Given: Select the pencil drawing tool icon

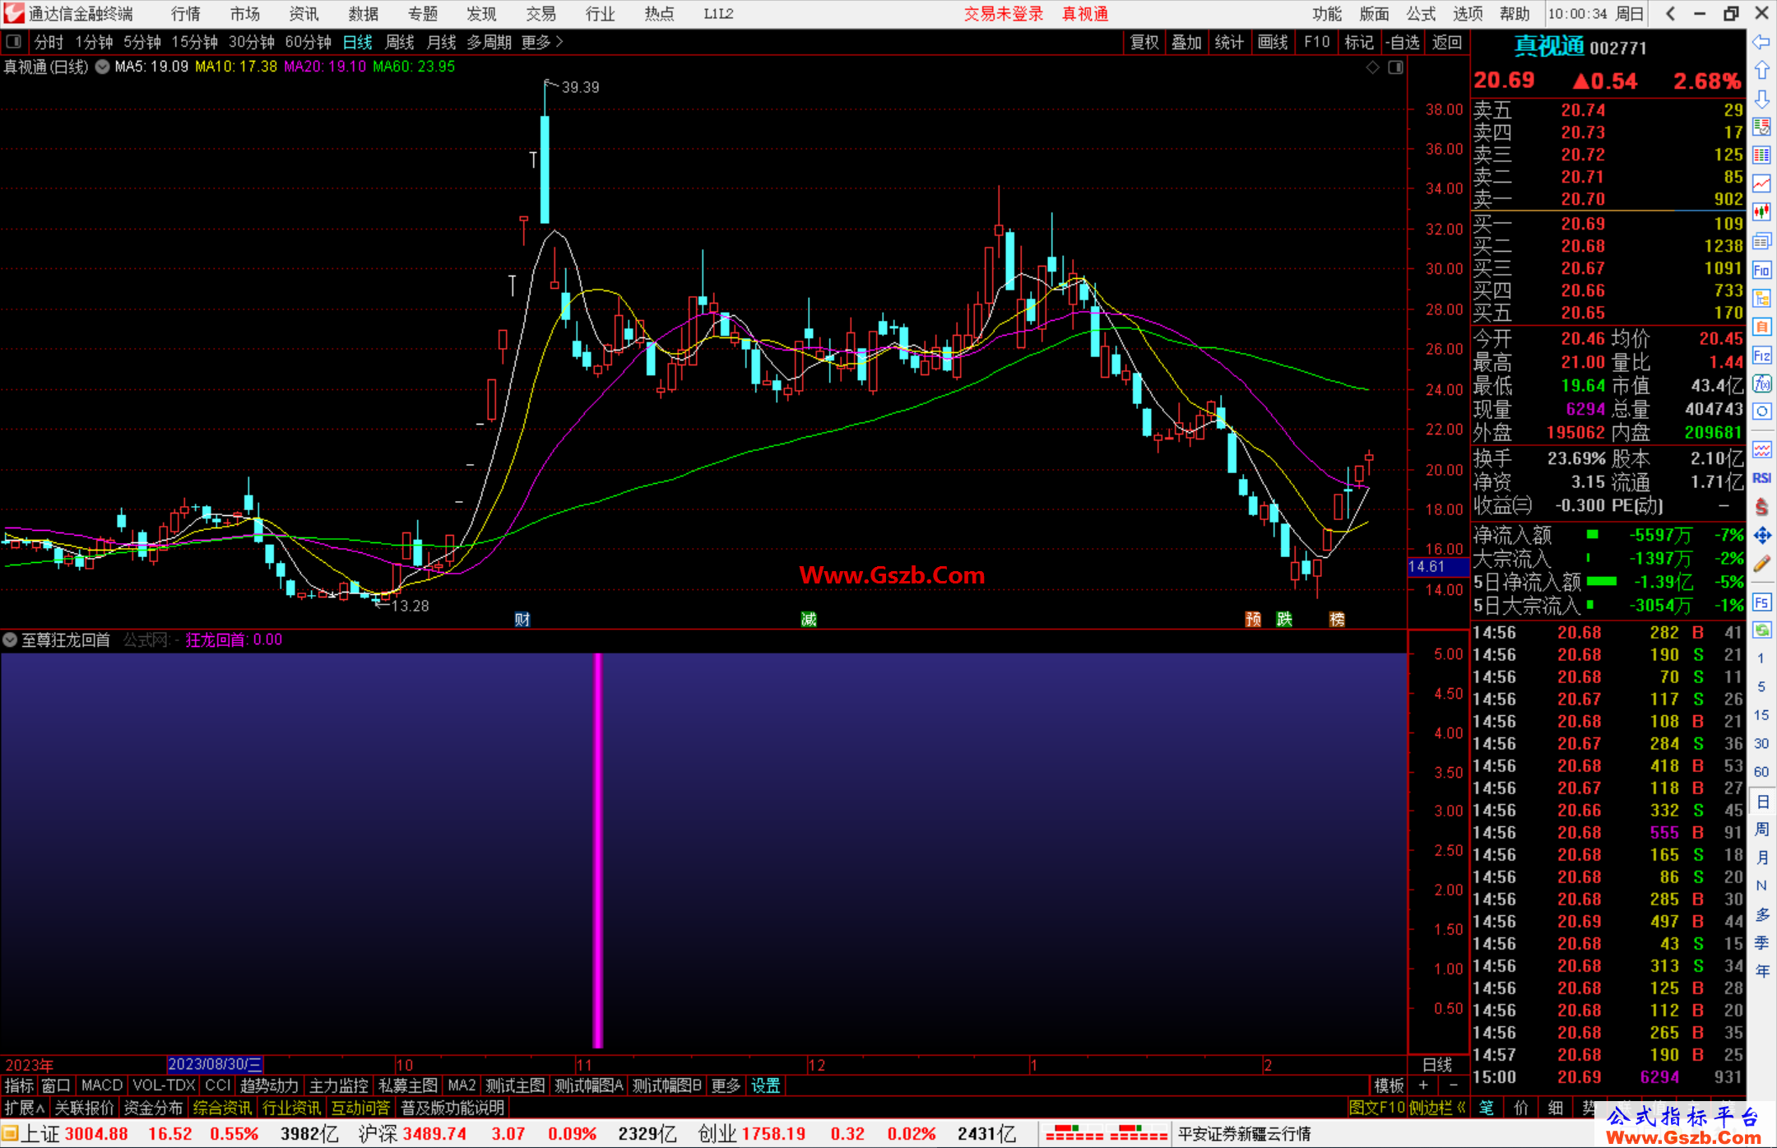Looking at the screenshot, I should point(1761,565).
